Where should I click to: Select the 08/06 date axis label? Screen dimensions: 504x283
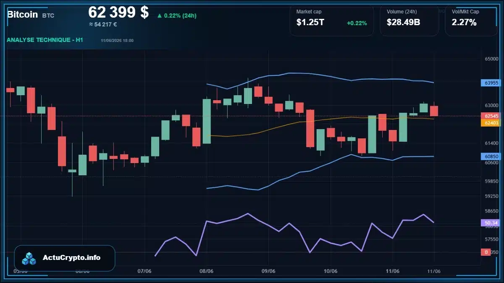(207, 271)
